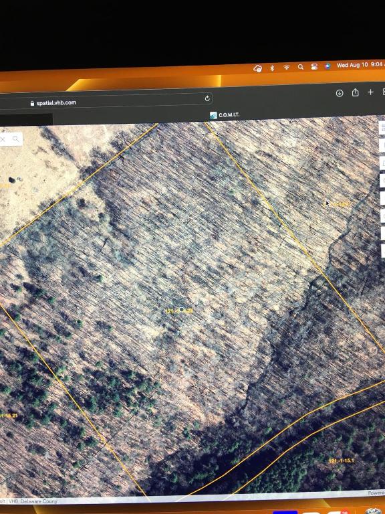Screen dimensions: 385x514
Task: Open the Bluetooth menu bar icon
Action: point(272,68)
